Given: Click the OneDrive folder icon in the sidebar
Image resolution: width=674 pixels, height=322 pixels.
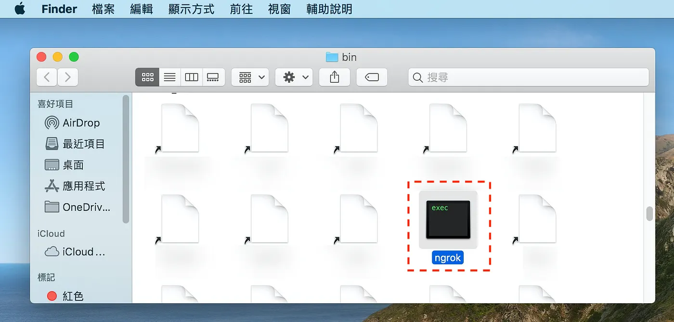Looking at the screenshot, I should [x=52, y=207].
